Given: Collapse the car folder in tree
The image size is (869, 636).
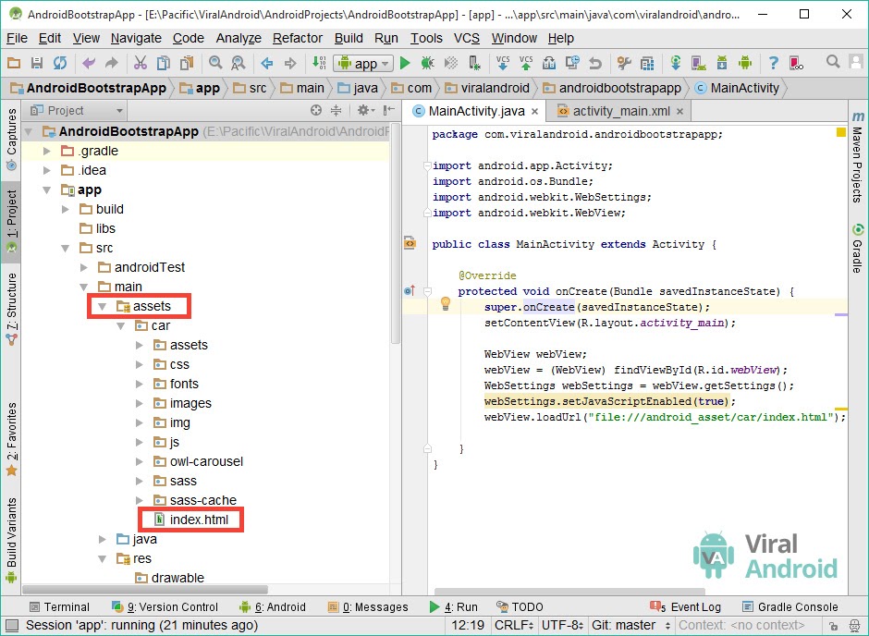Looking at the screenshot, I should [x=121, y=325].
